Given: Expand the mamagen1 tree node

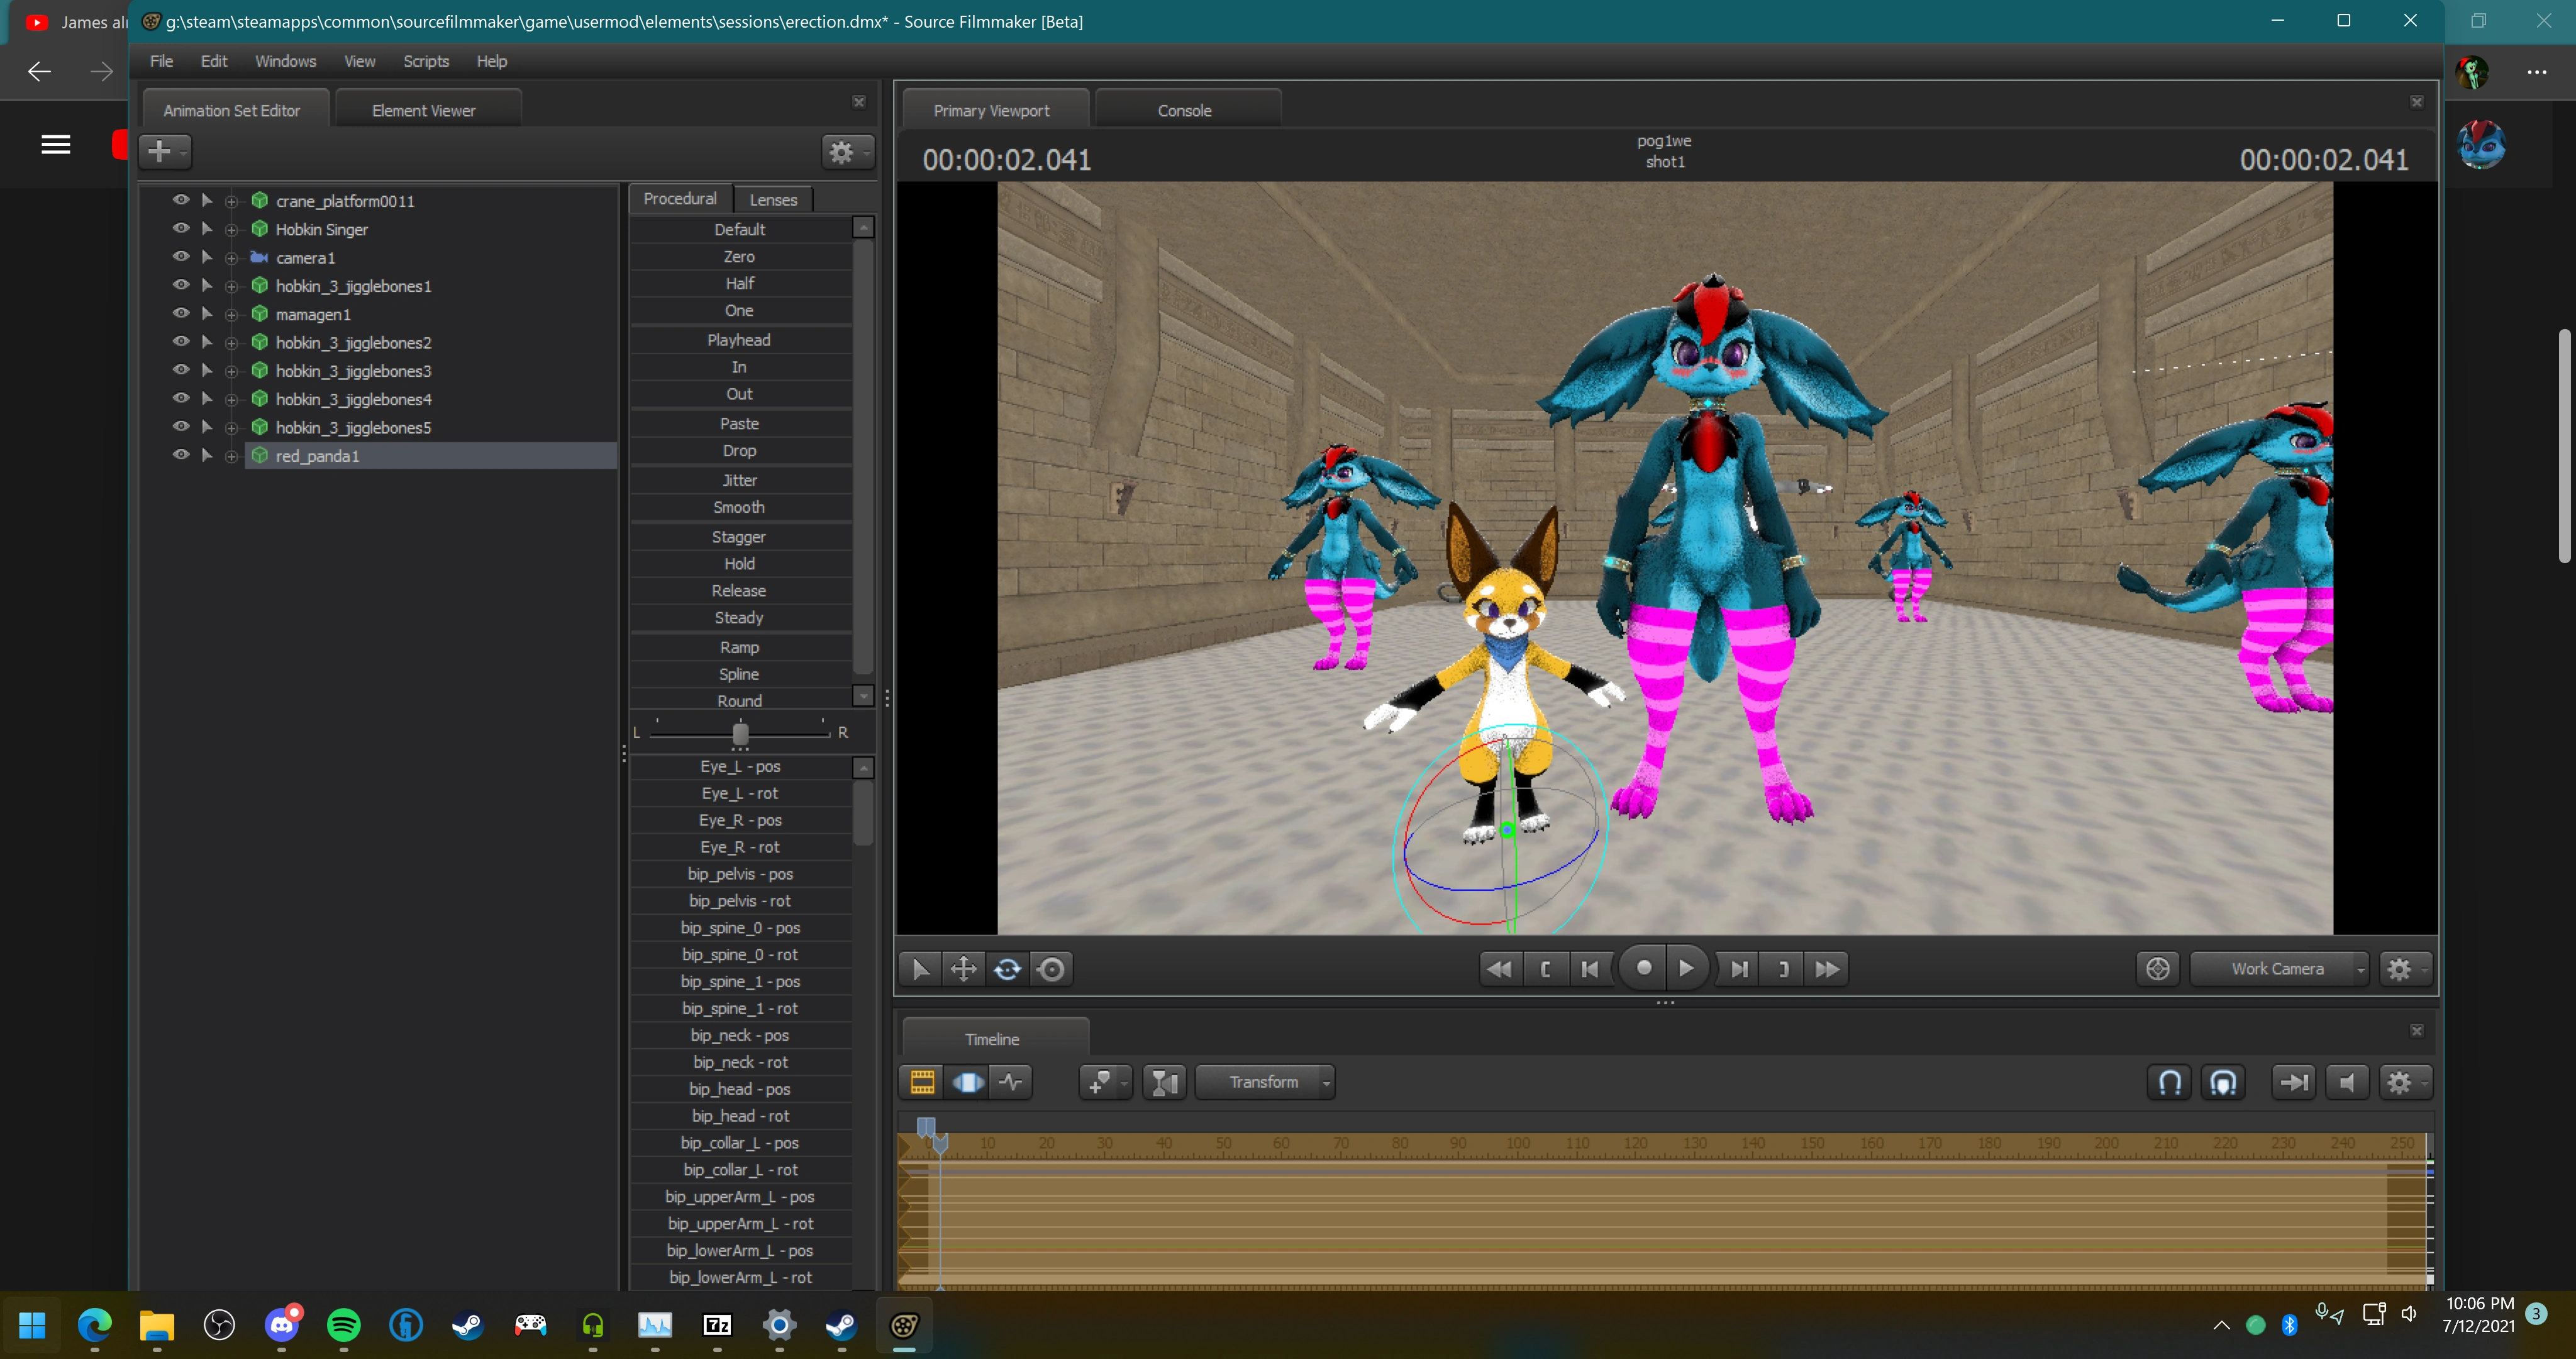Looking at the screenshot, I should [x=231, y=314].
